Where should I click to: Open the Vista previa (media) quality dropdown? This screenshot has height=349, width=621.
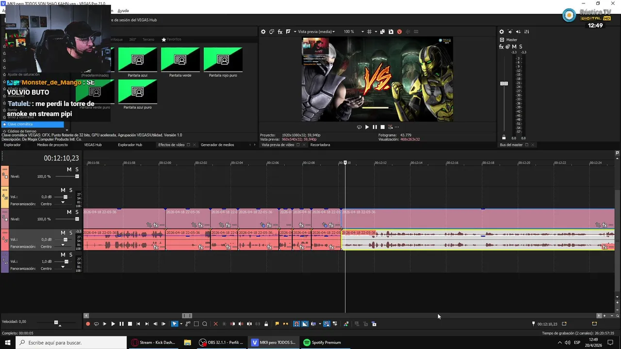point(316,32)
